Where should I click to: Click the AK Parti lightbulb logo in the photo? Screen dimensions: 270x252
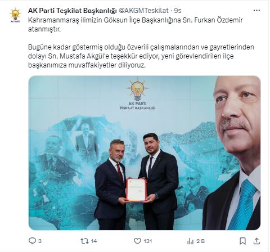click(x=138, y=93)
